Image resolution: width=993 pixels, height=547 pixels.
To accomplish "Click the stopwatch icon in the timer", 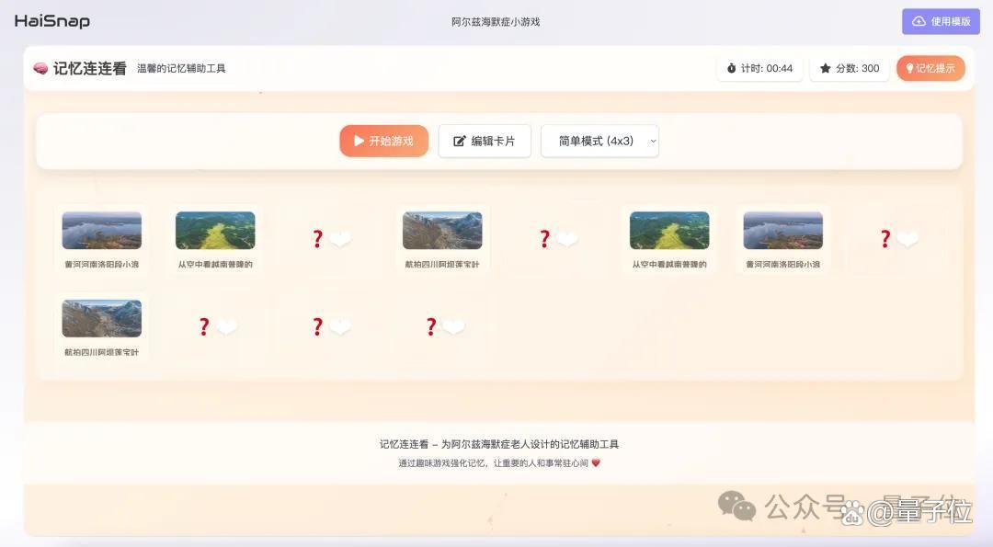I will (x=732, y=68).
